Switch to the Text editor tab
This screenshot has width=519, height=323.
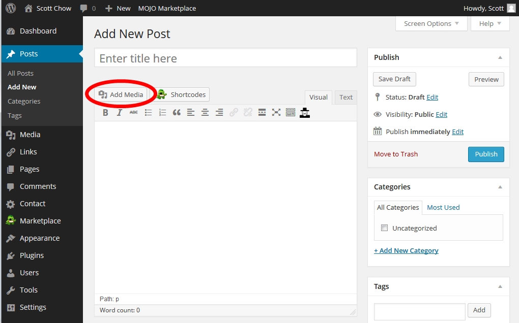pos(346,97)
